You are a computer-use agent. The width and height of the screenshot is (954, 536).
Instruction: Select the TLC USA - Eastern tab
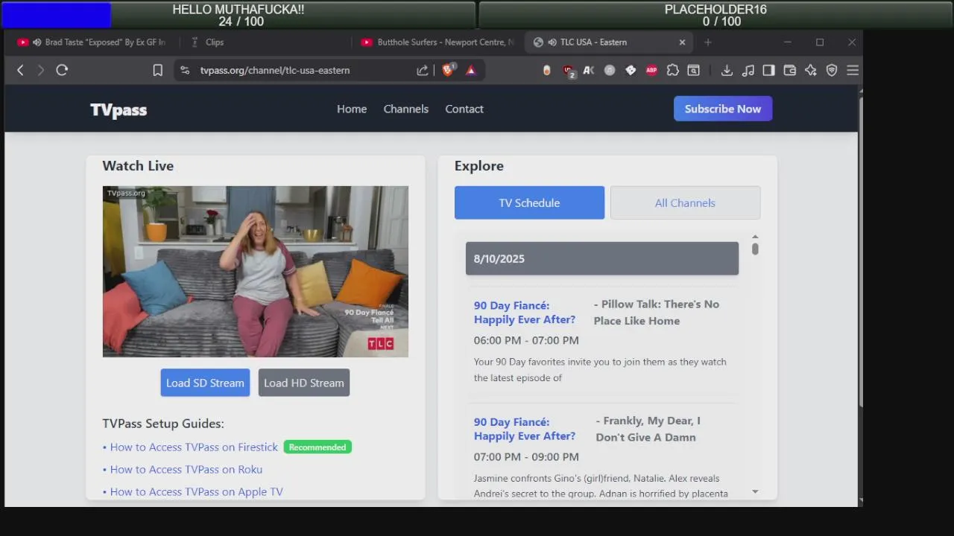607,42
